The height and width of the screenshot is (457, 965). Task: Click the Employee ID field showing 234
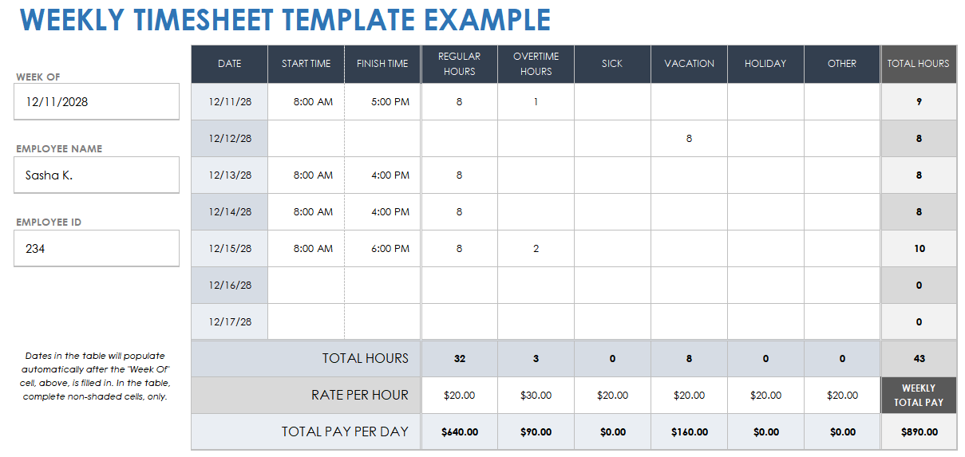(x=97, y=249)
